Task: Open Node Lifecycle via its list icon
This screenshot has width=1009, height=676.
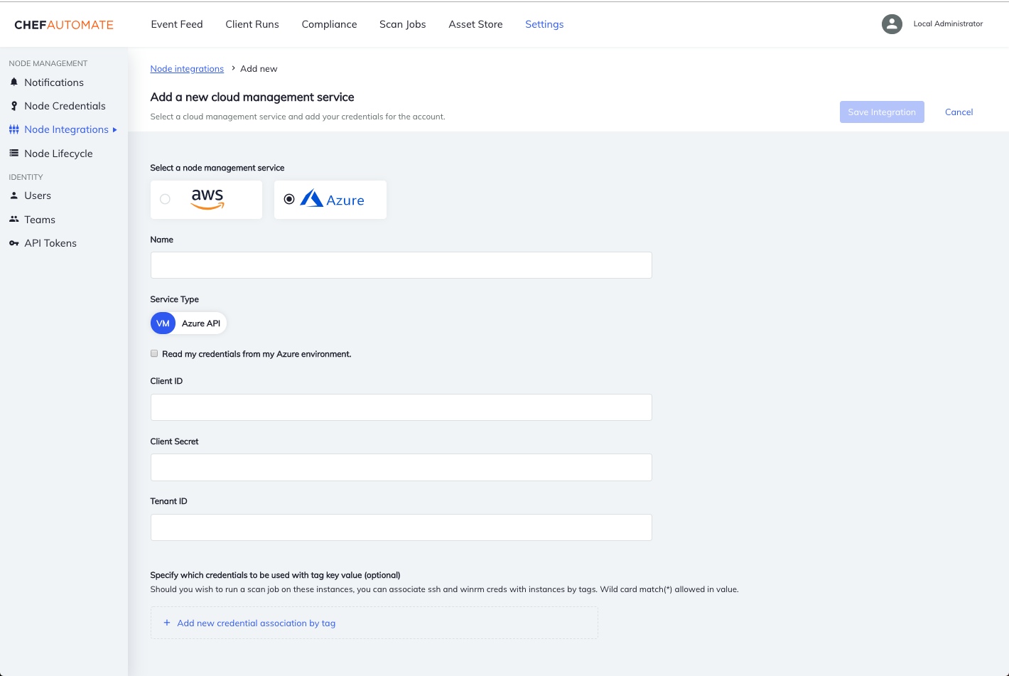Action: [14, 153]
